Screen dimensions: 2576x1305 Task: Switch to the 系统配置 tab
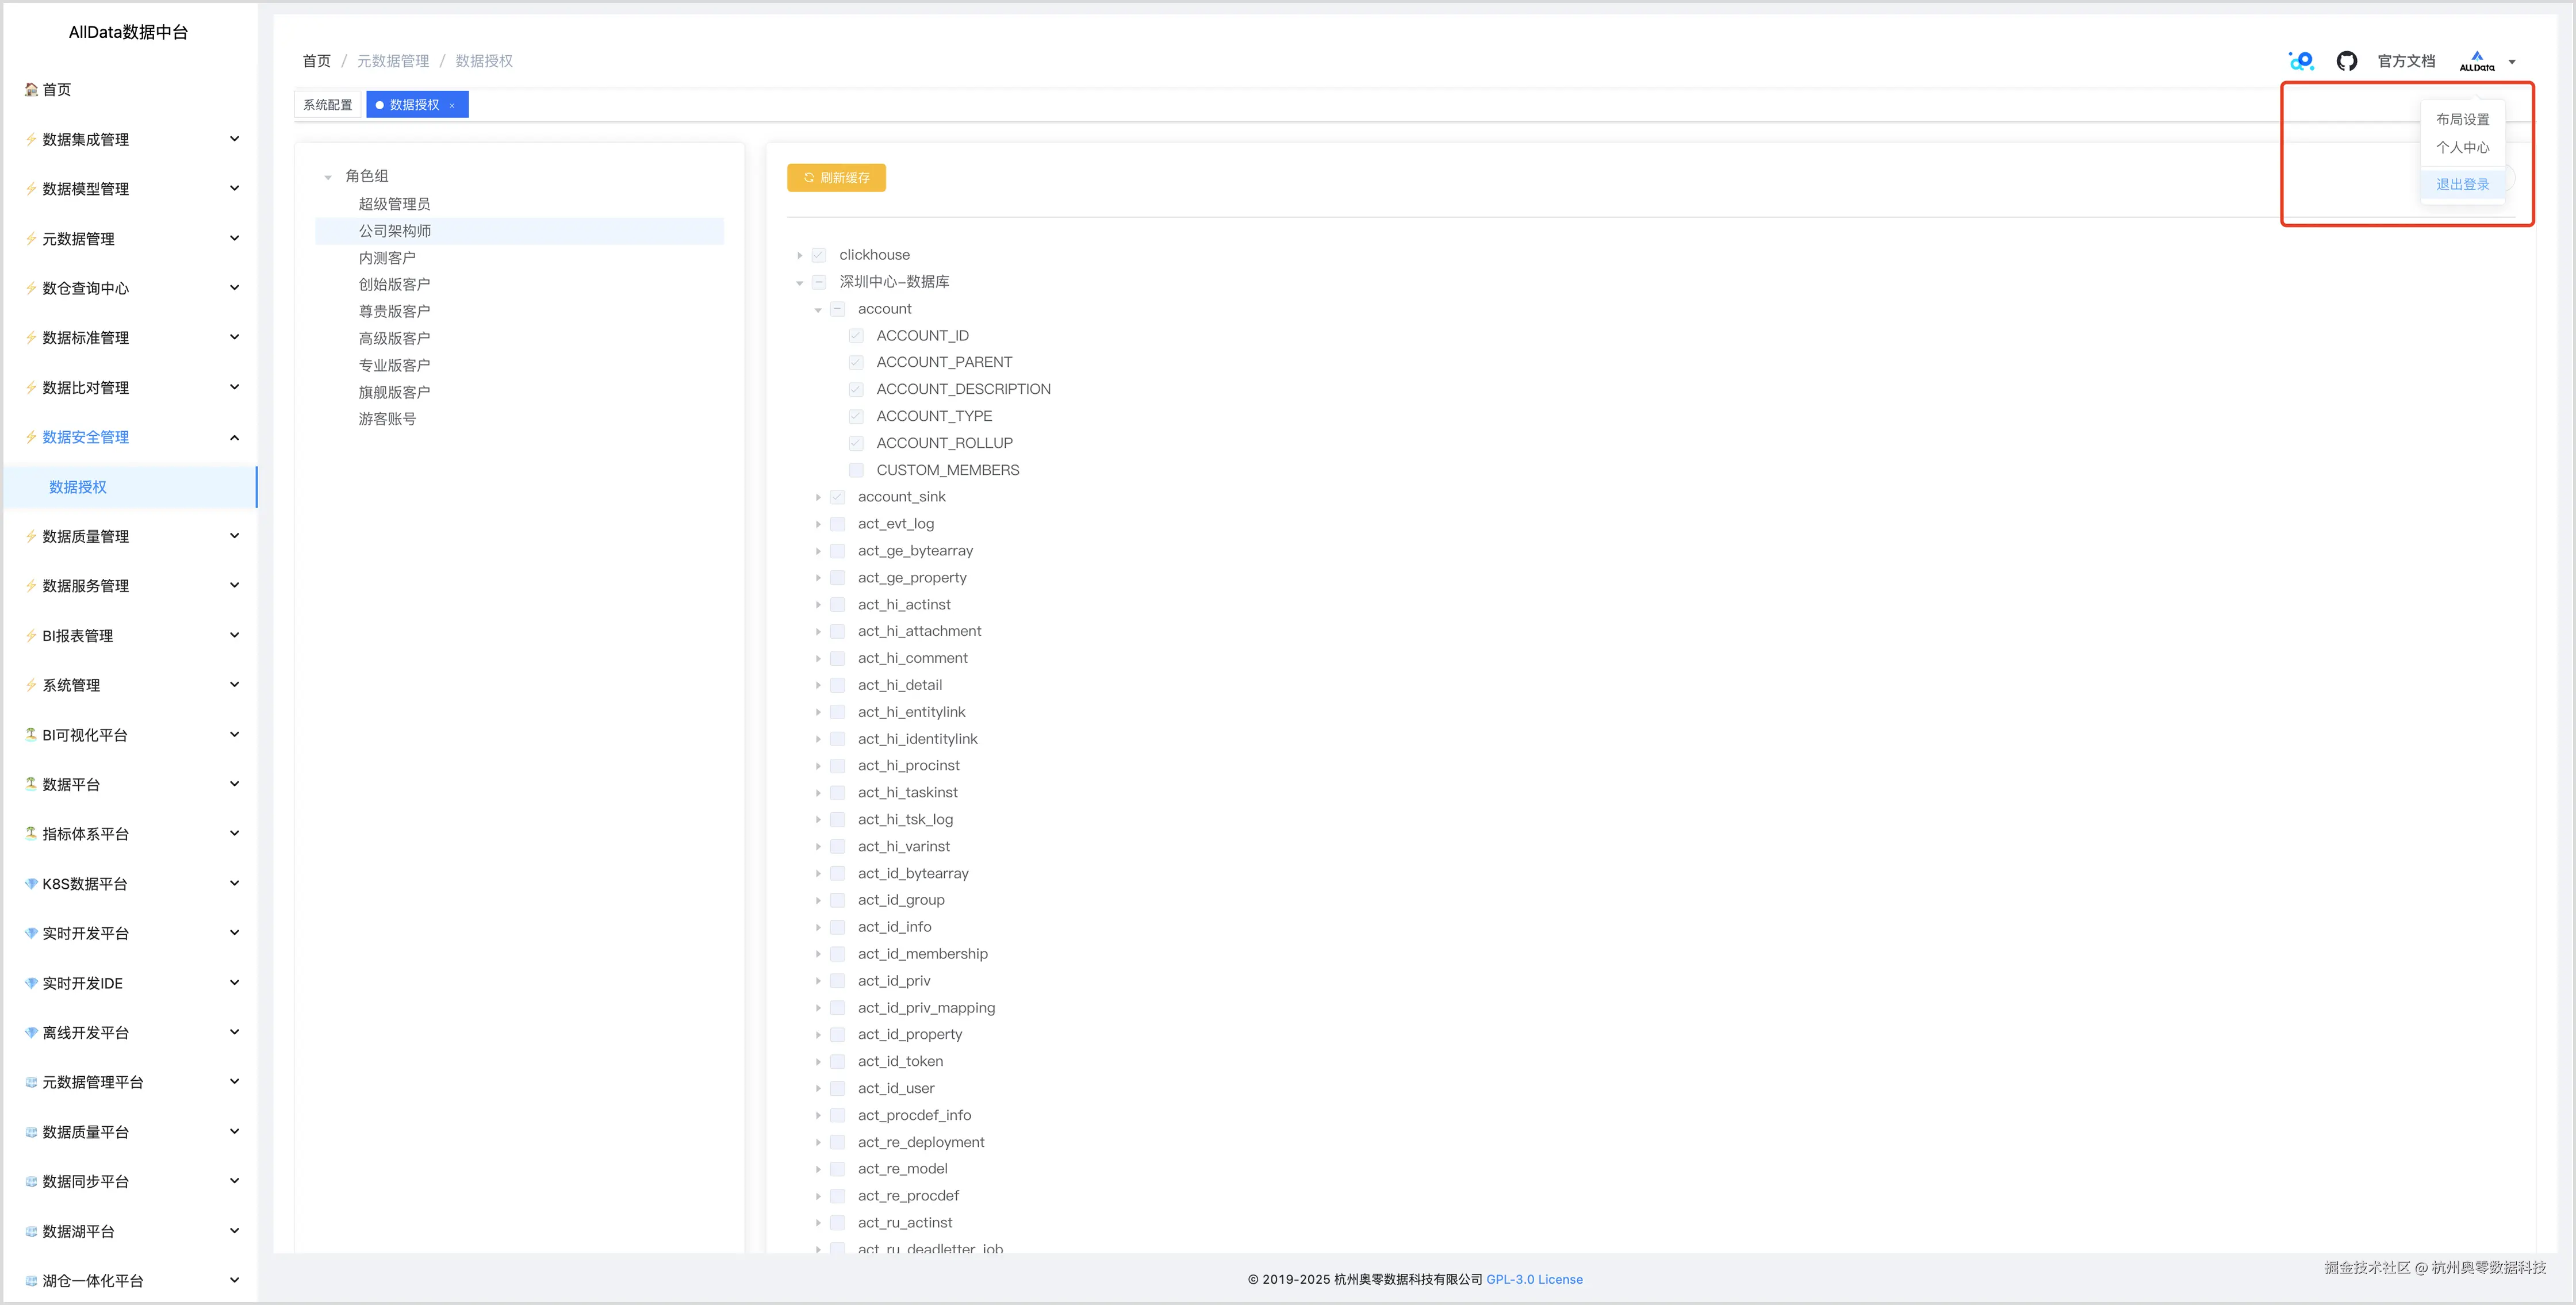(x=328, y=105)
